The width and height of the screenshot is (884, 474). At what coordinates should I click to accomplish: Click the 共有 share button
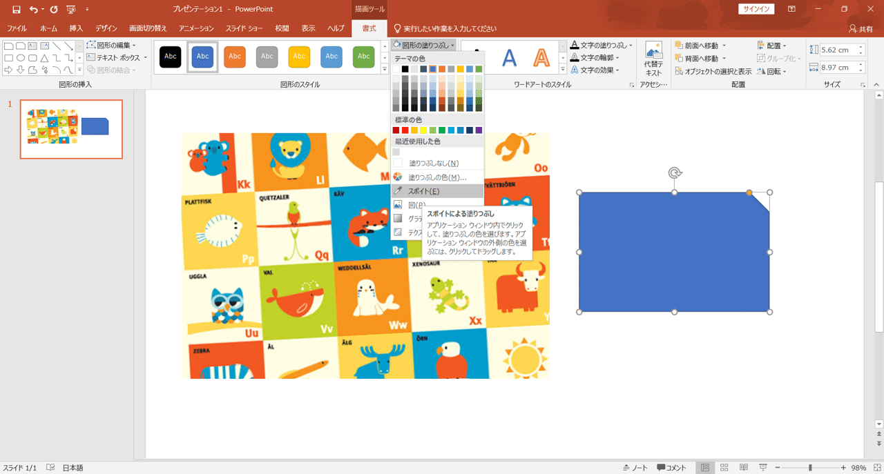[861, 28]
